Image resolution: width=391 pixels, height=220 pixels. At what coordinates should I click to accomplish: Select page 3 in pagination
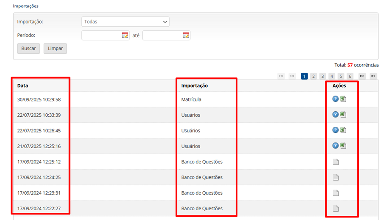(x=322, y=76)
